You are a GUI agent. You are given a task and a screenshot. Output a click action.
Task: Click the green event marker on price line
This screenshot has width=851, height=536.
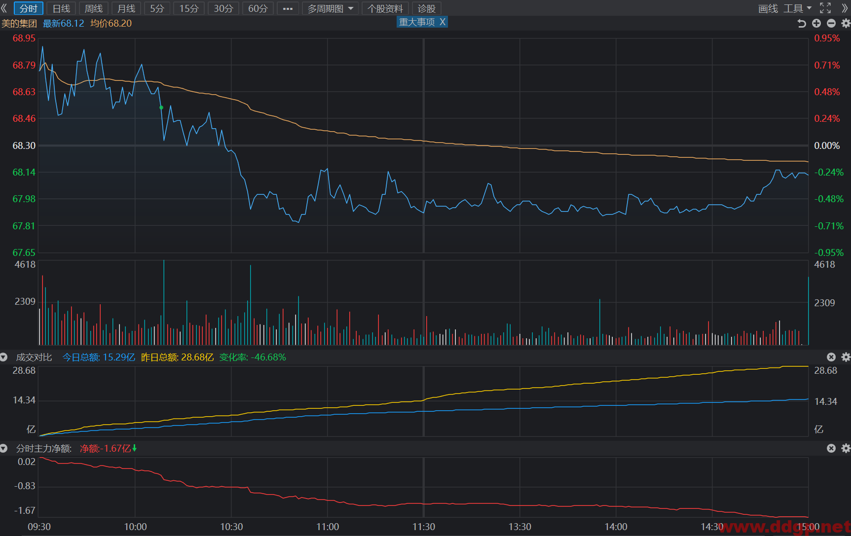click(161, 107)
